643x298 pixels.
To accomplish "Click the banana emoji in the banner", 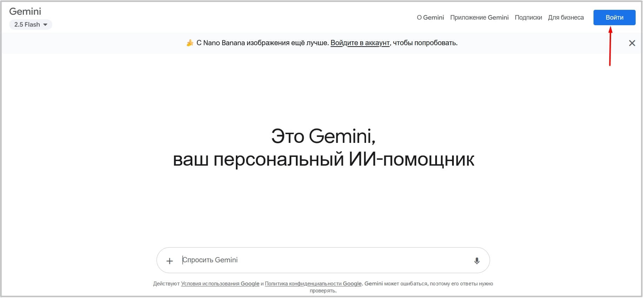I will pyautogui.click(x=190, y=43).
